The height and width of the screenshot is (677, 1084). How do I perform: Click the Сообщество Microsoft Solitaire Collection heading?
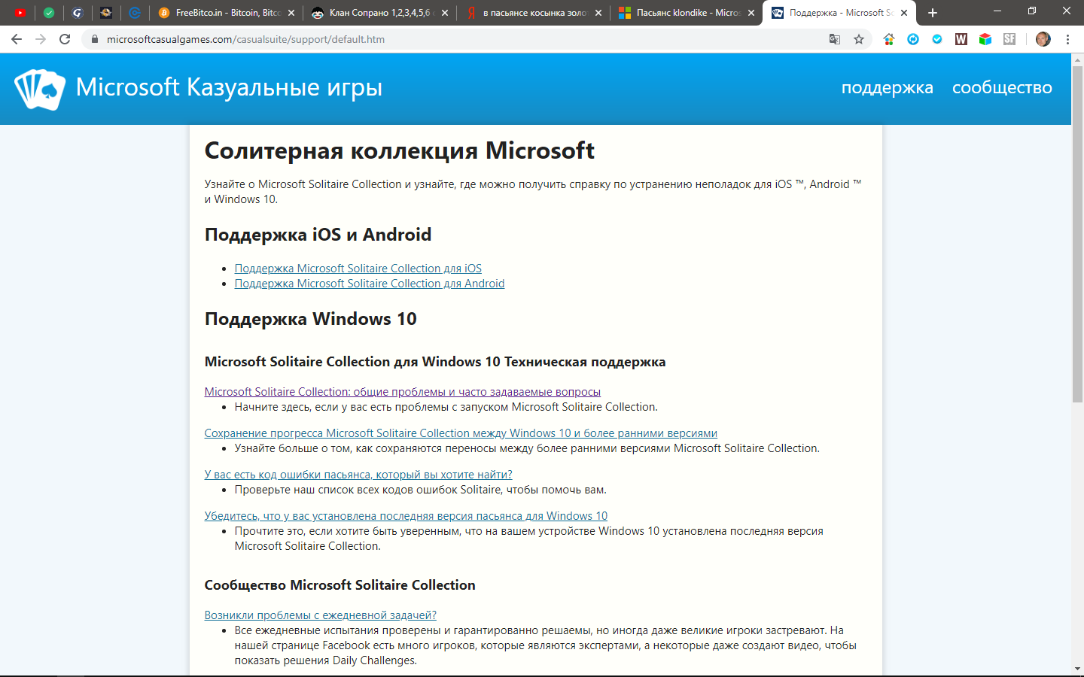pyautogui.click(x=340, y=585)
